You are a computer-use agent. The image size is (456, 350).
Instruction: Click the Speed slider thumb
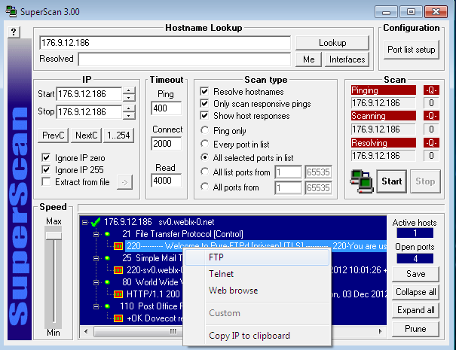point(54,236)
